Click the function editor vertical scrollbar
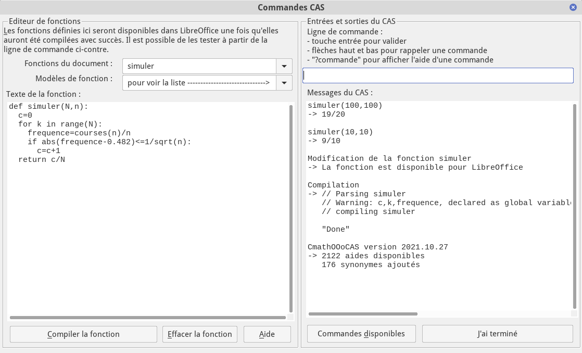The height and width of the screenshot is (353, 582). (x=290, y=208)
